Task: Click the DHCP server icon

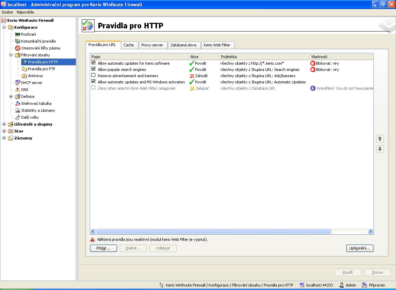Action: click(x=17, y=83)
